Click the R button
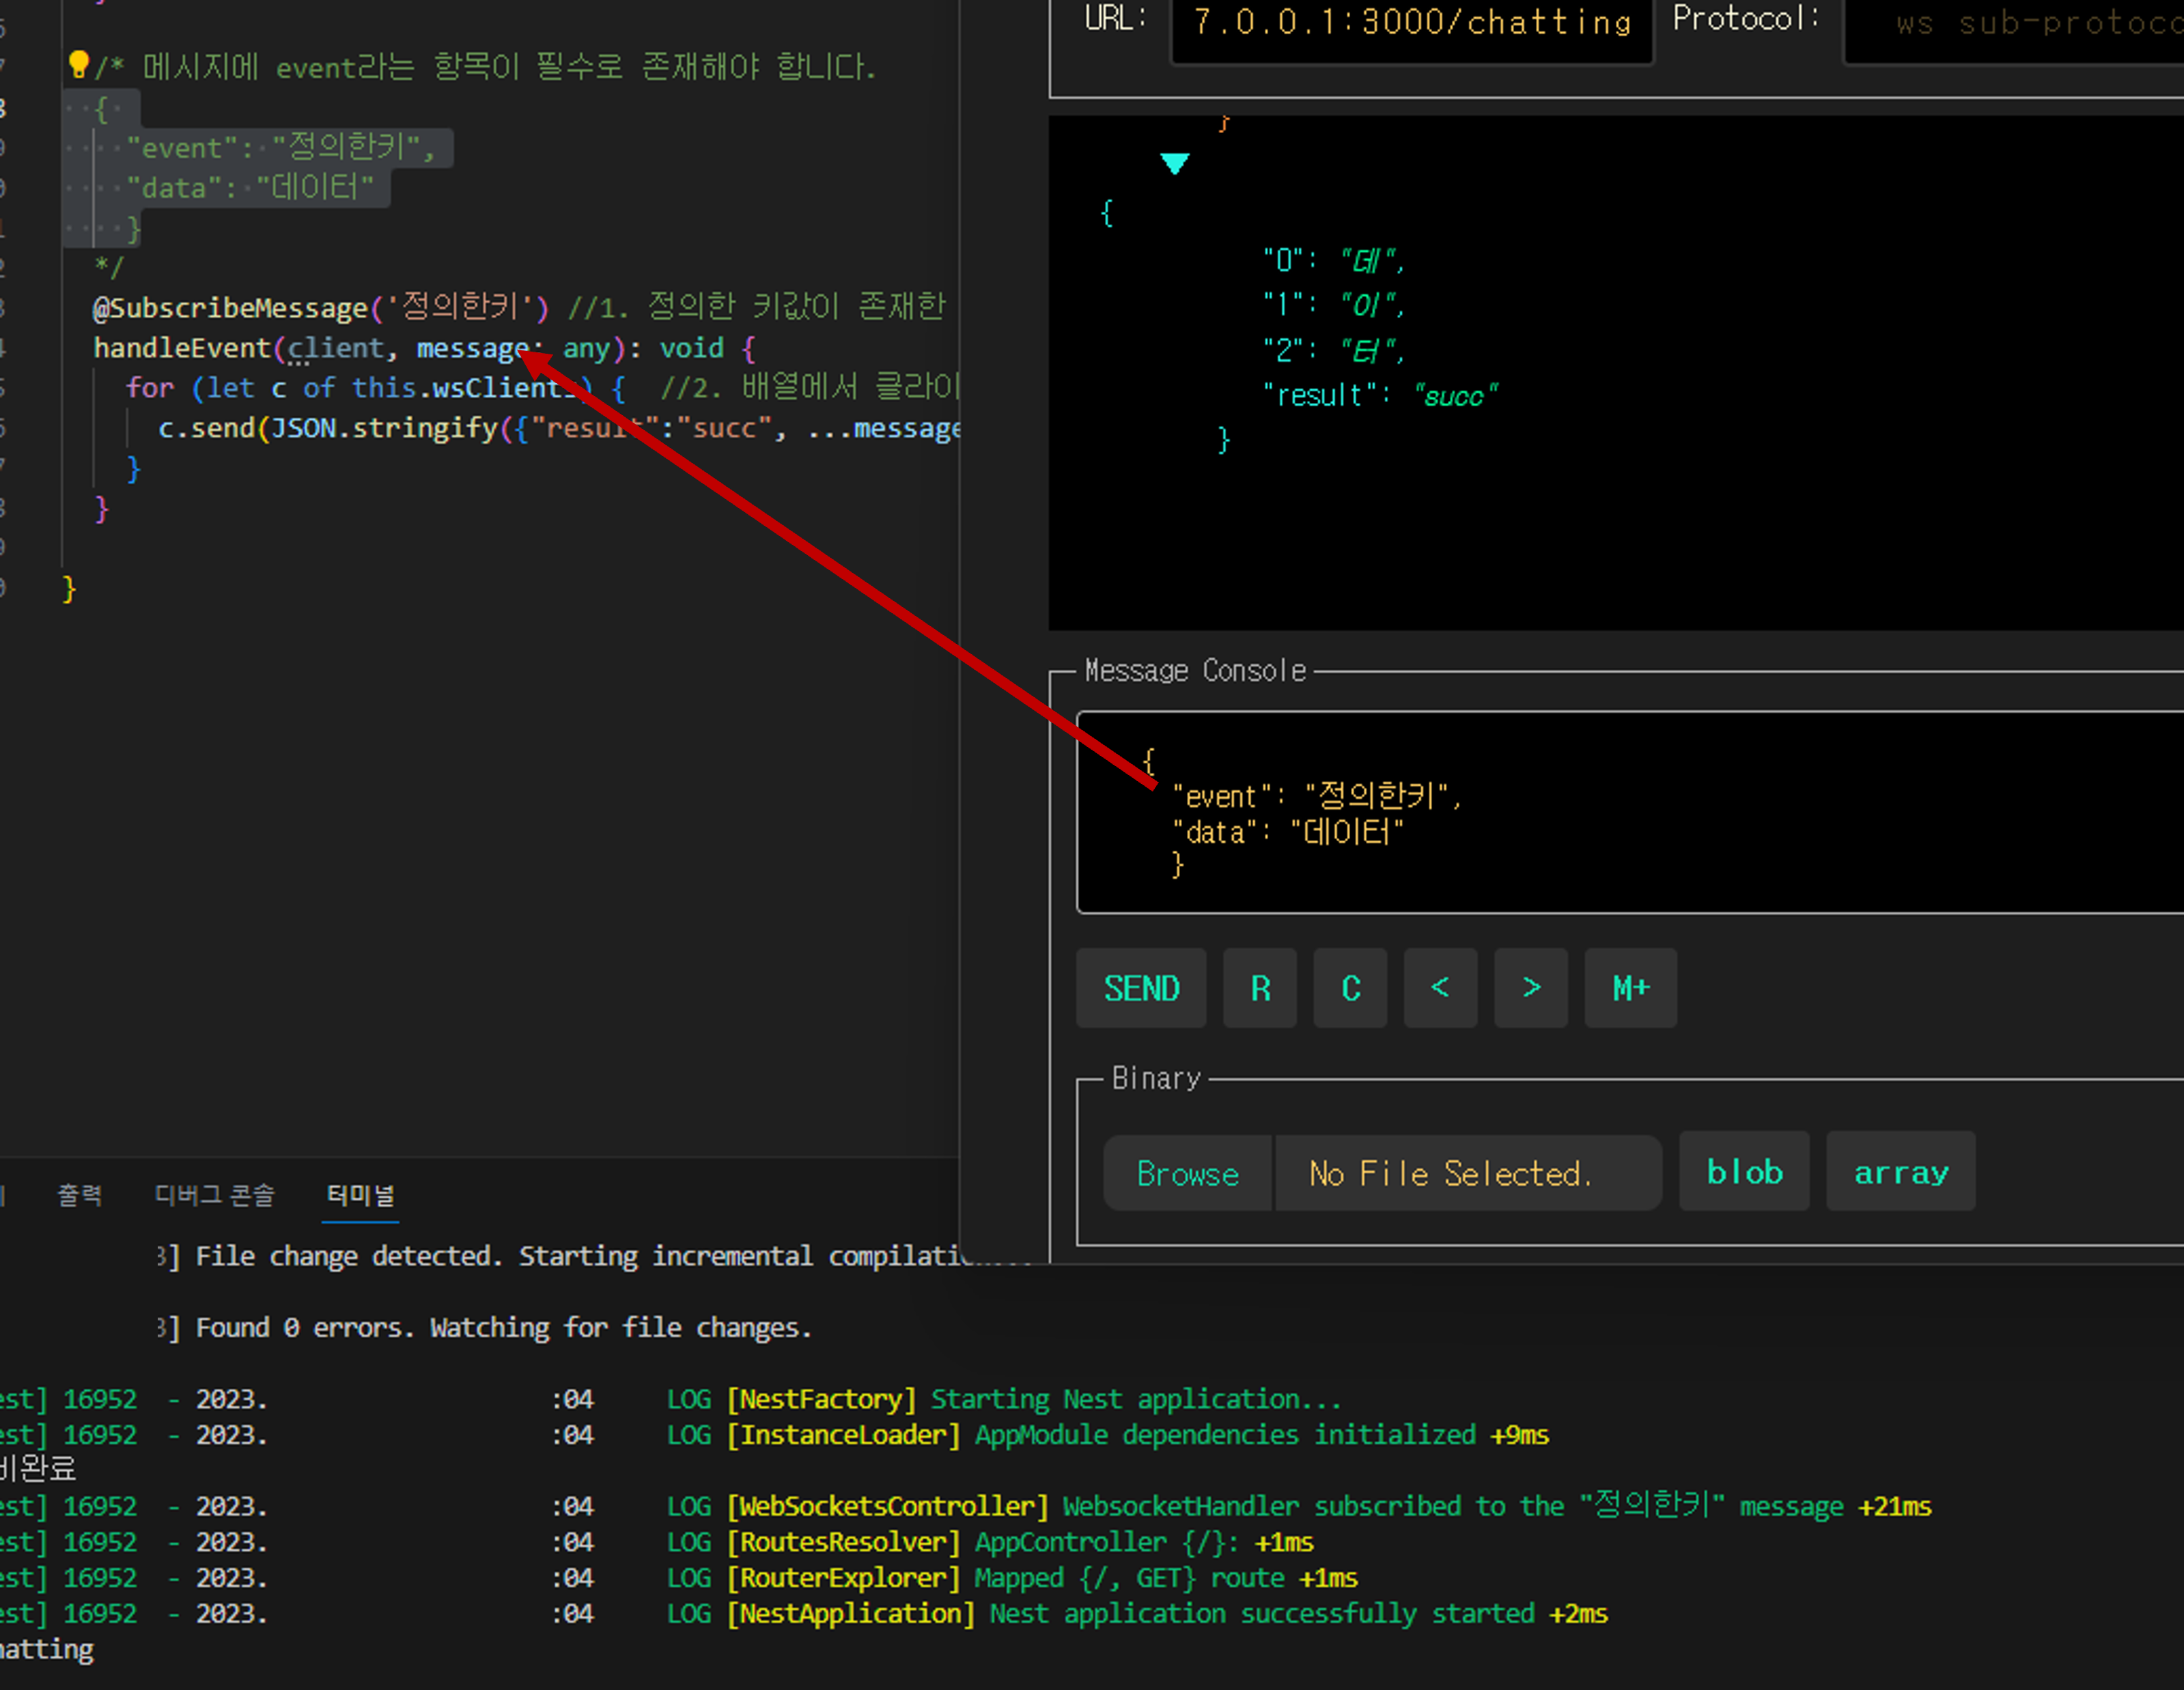Screen dimensions: 2184x1690 tap(1259, 988)
